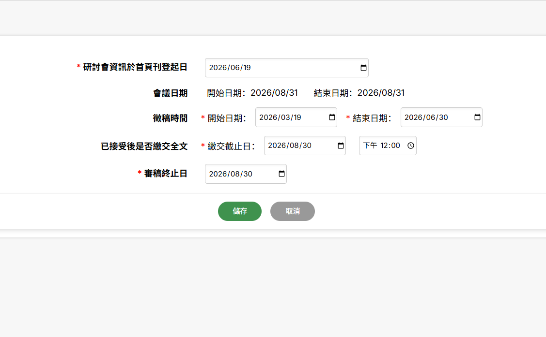Click the clock icon in the time field
The width and height of the screenshot is (546, 337).
[x=411, y=146]
